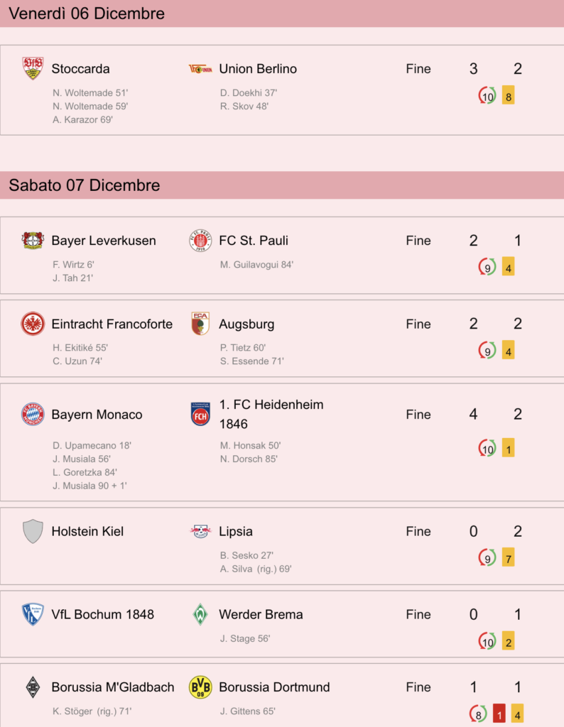The image size is (564, 727).
Task: Select the FC St. Pauli badge
Action: 200,240
